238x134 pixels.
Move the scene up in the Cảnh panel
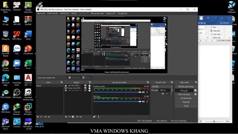(45, 117)
